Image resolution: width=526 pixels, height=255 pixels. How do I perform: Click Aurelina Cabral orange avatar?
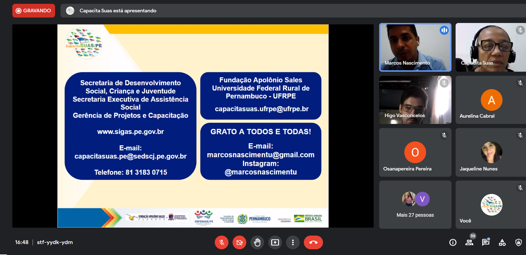(x=491, y=100)
